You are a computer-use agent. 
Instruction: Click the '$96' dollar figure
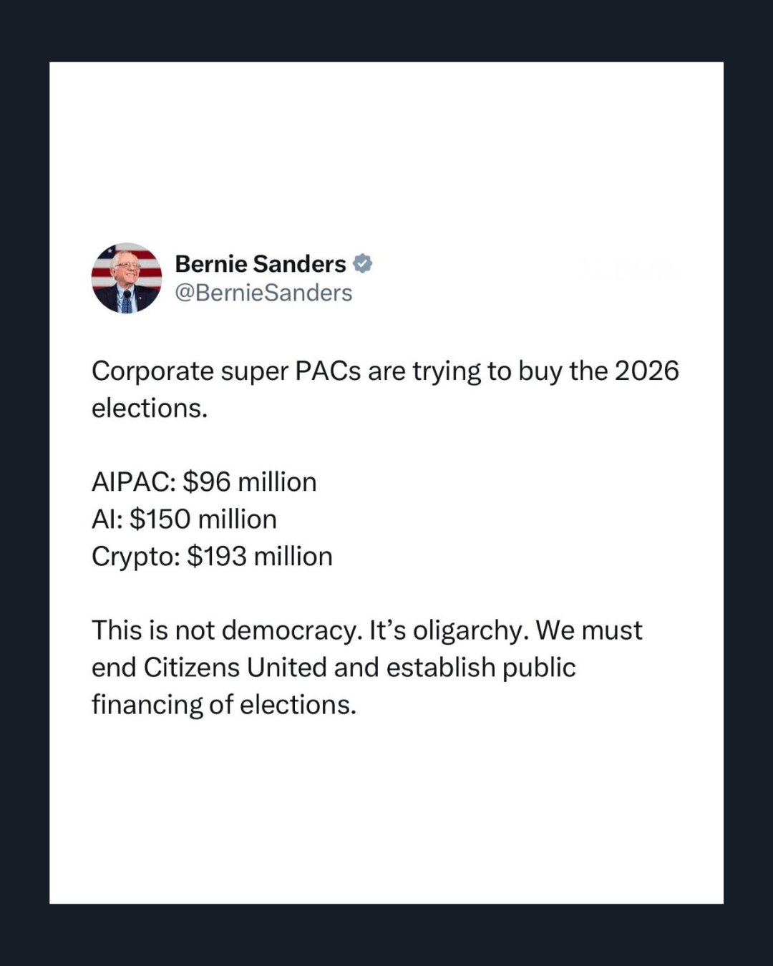pyautogui.click(x=206, y=482)
